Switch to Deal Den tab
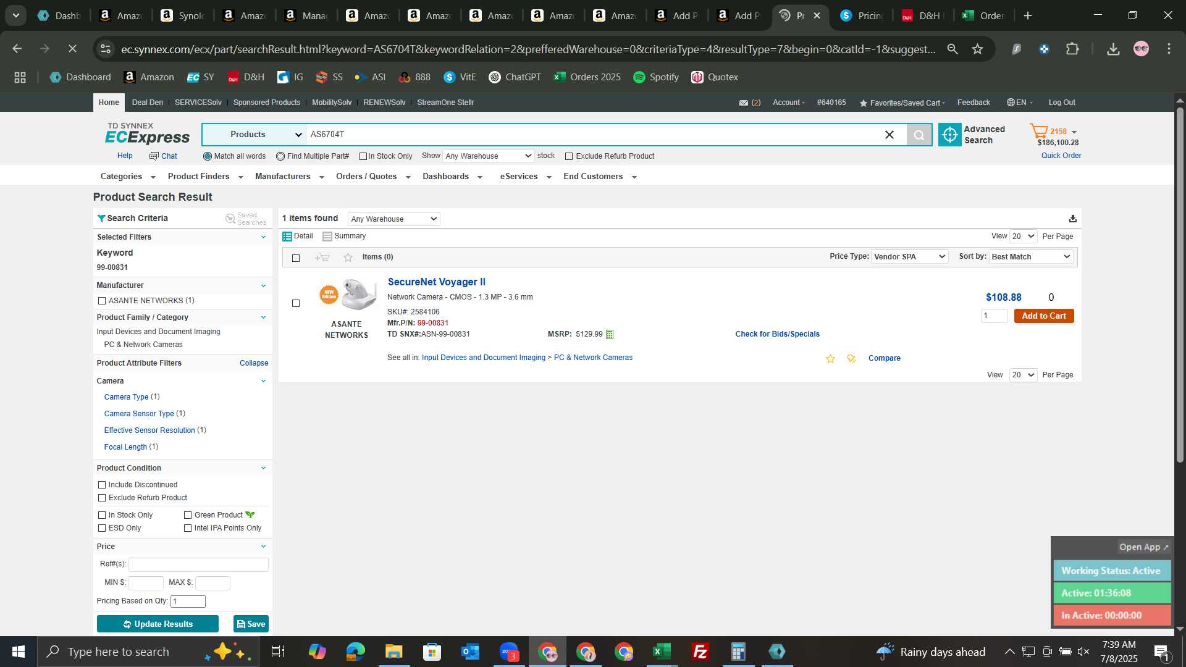 click(x=147, y=103)
